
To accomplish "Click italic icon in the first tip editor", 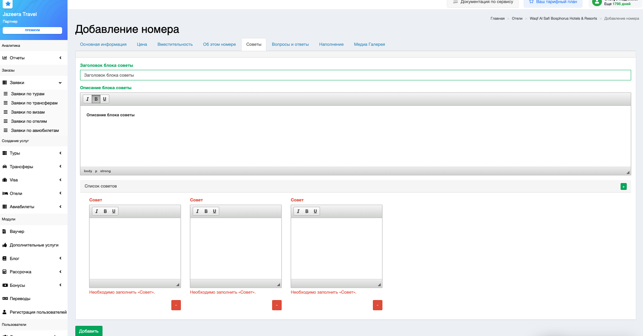I will click(x=97, y=211).
